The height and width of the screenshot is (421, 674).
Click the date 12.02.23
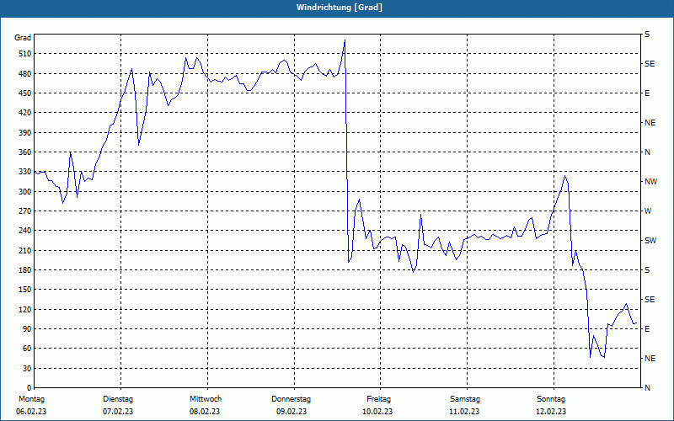point(551,412)
